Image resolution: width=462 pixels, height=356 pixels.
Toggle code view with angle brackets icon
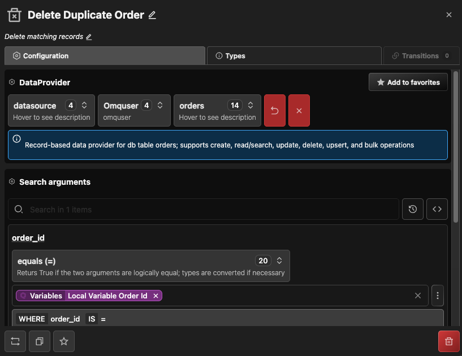(437, 209)
